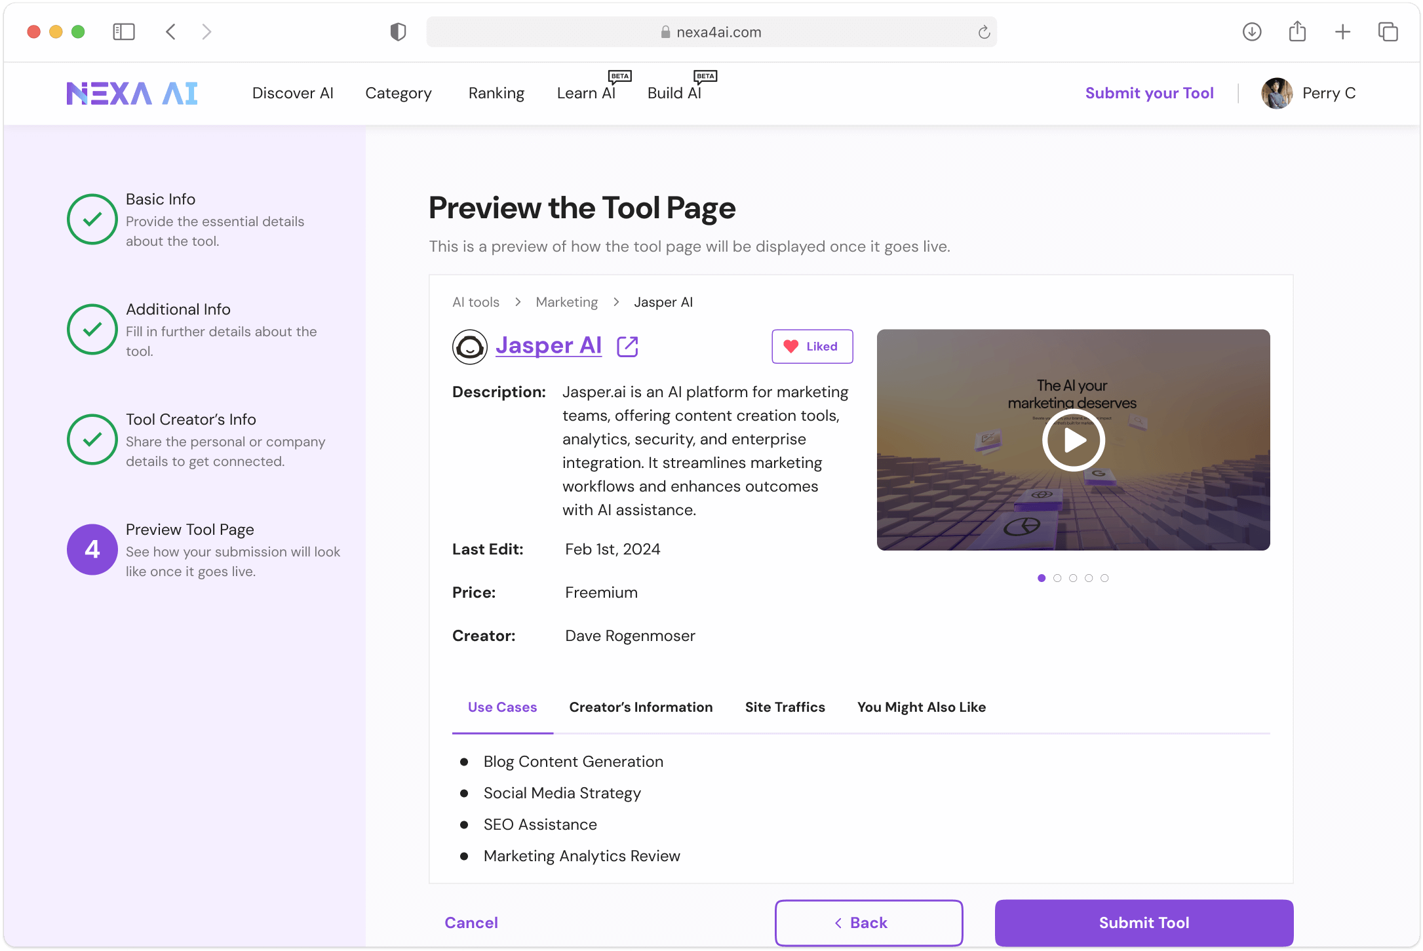Select the Preview Tool Page step title
Viewport: 1423px width, 951px height.
tap(189, 530)
